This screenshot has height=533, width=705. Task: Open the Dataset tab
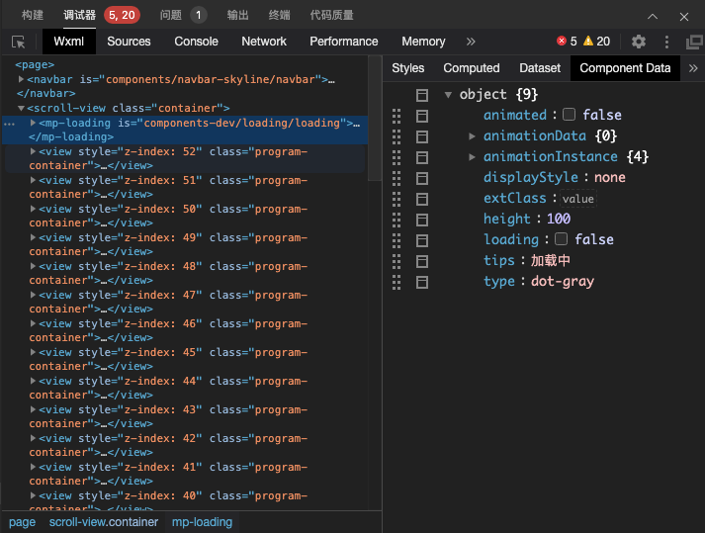[x=540, y=68]
